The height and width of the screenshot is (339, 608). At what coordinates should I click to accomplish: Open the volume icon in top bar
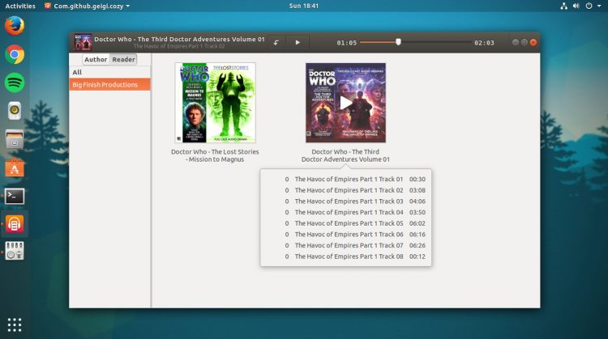point(576,6)
